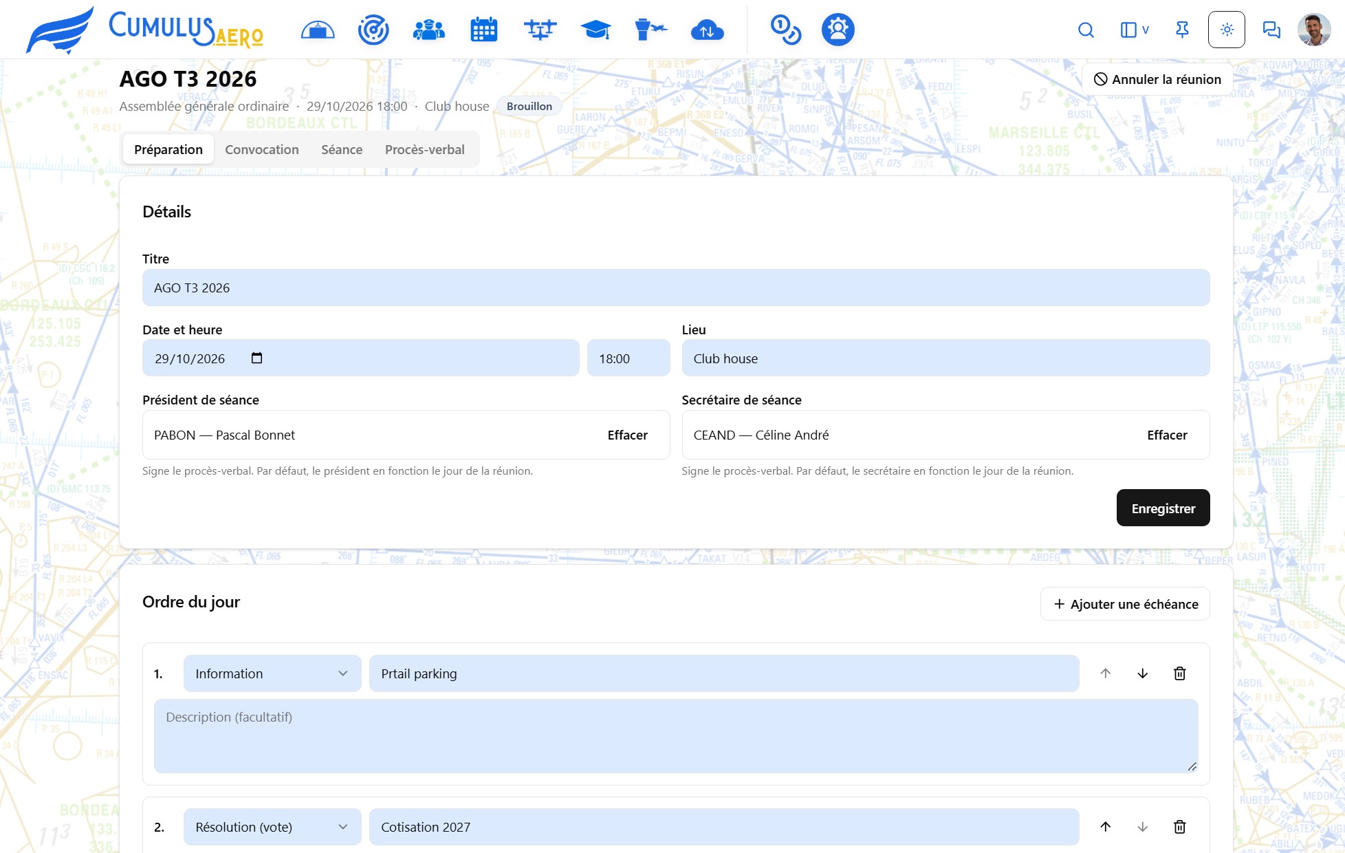
Task: Switch to the Convocation tab
Action: pos(262,149)
